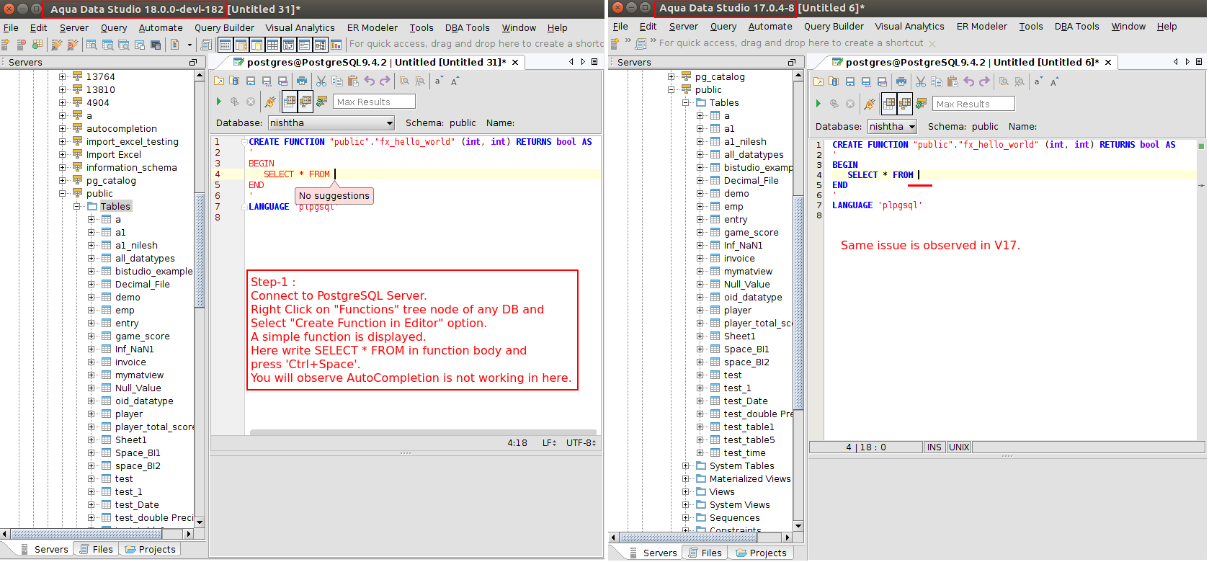Run the query in the Untitled 31 editor
The width and height of the screenshot is (1209, 562).
coord(219,102)
